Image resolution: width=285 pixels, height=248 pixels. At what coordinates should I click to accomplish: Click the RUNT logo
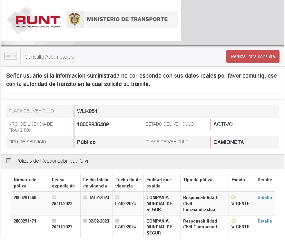point(34,21)
